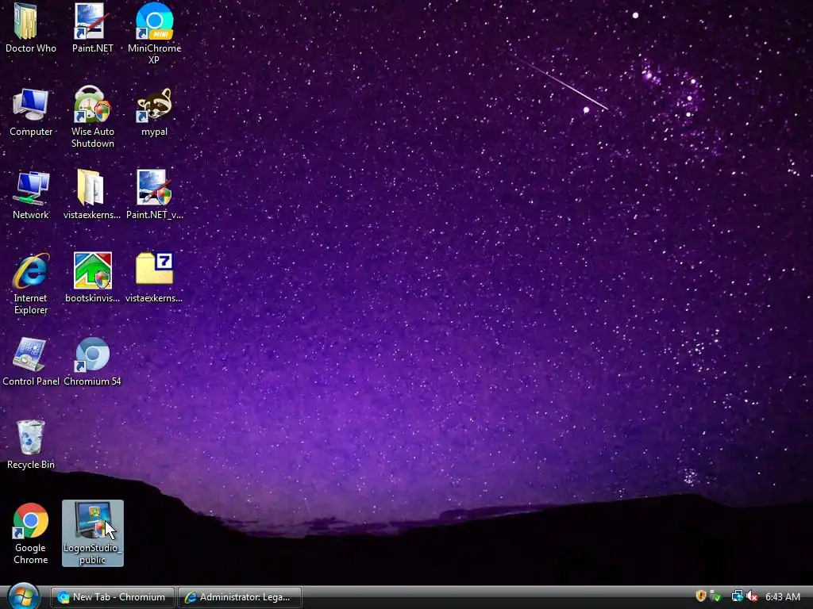Select the Paint.NET_v installer icon
The width and height of the screenshot is (813, 609).
[154, 195]
